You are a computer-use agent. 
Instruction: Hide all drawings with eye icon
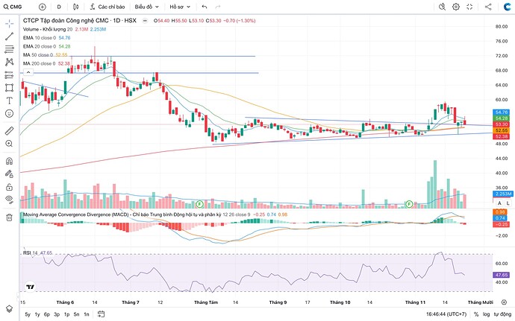[9, 200]
